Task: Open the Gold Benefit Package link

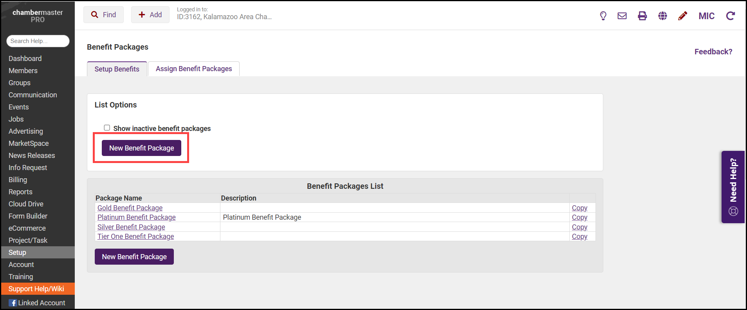Action: [x=130, y=208]
